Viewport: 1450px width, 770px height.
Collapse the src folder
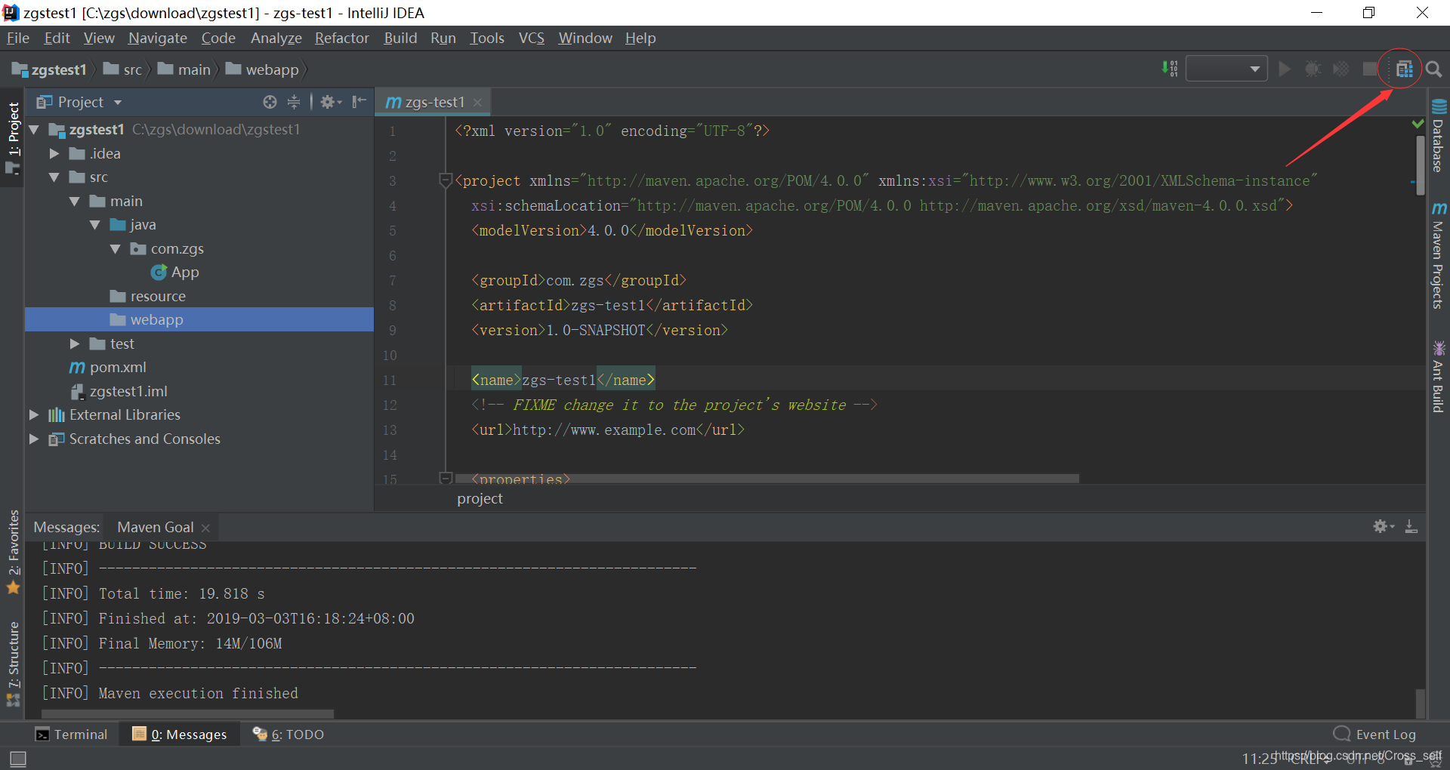click(x=54, y=177)
